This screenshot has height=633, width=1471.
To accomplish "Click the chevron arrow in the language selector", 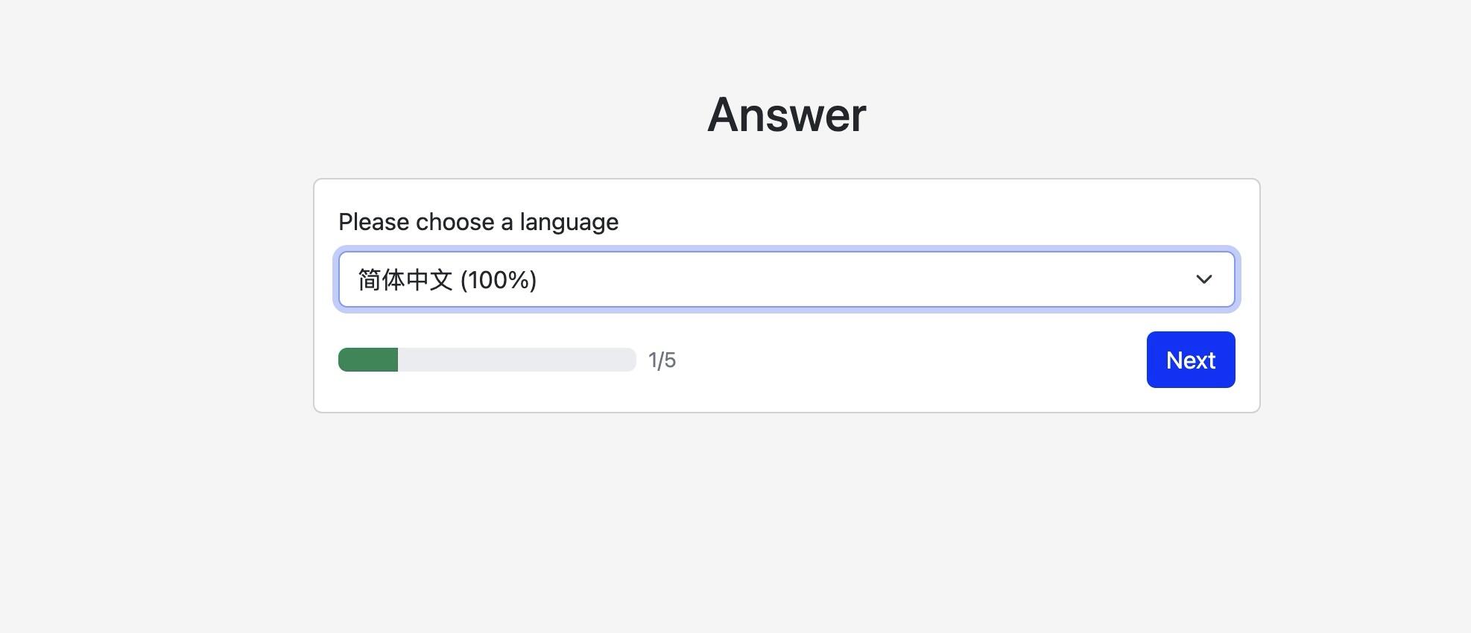I will click(1203, 279).
